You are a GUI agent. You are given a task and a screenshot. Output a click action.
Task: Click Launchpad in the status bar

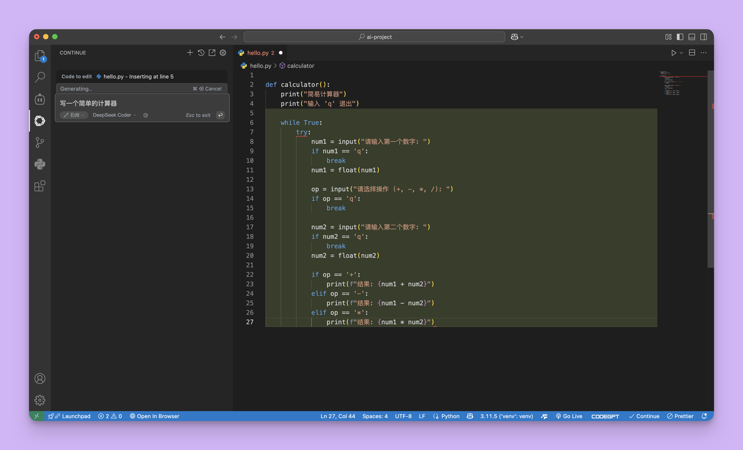point(70,416)
